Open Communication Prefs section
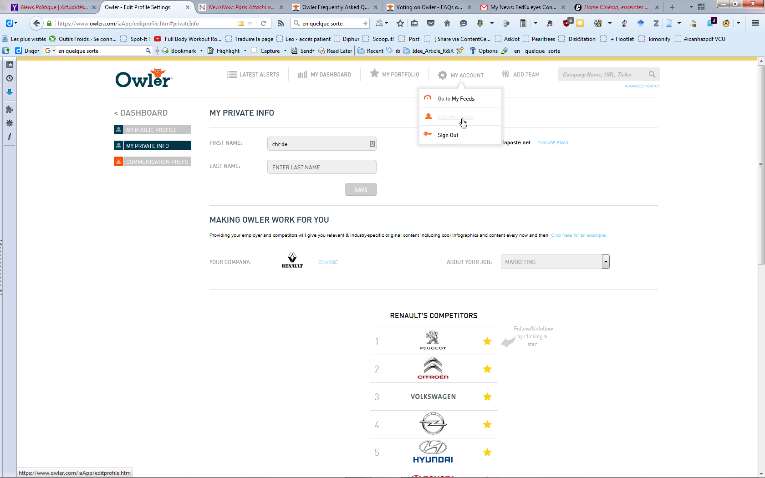The image size is (765, 478). [153, 162]
